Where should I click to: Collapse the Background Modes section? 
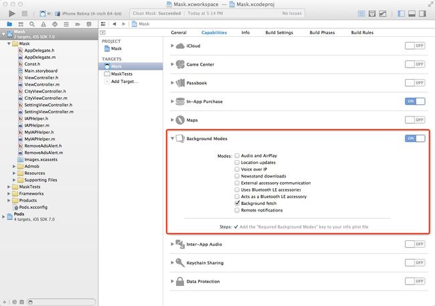coord(172,139)
